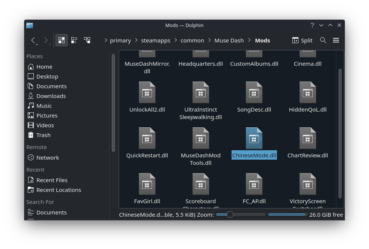Navigate to Muse Dash in breadcrumb
This screenshot has height=249, width=369.
coord(229,41)
